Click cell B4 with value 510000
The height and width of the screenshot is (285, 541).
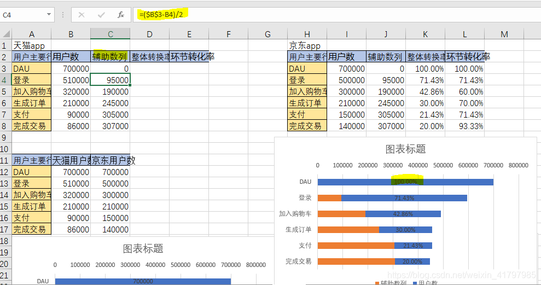71,80
